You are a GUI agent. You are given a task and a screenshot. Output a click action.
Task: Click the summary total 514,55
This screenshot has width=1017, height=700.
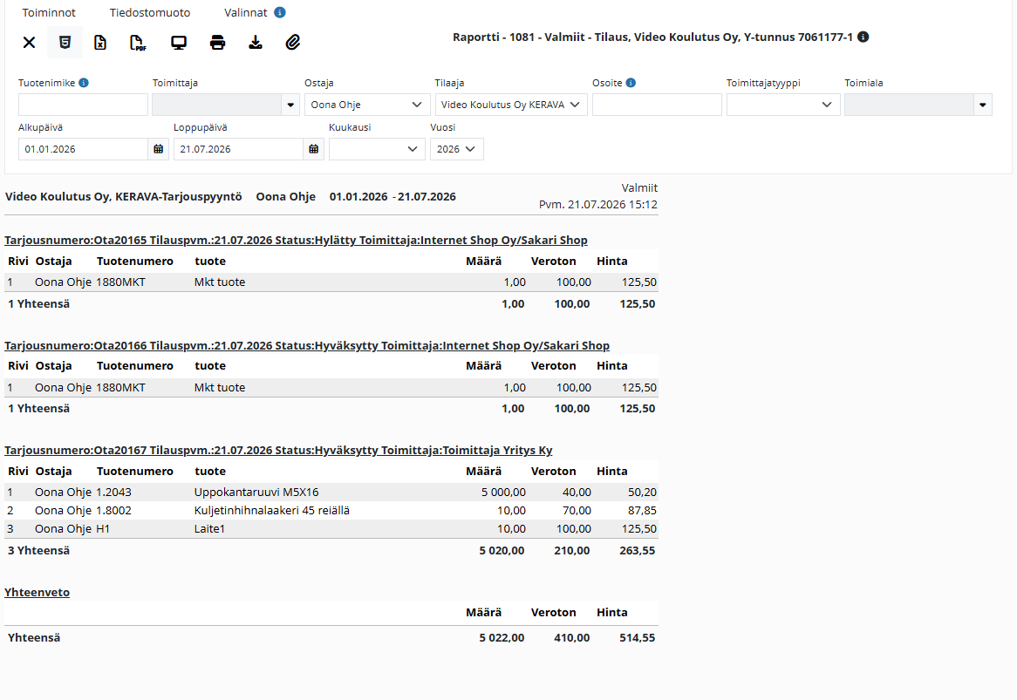click(x=637, y=638)
